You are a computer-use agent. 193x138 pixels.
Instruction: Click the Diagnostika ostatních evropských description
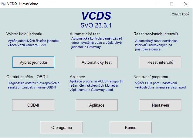(x=33, y=85)
